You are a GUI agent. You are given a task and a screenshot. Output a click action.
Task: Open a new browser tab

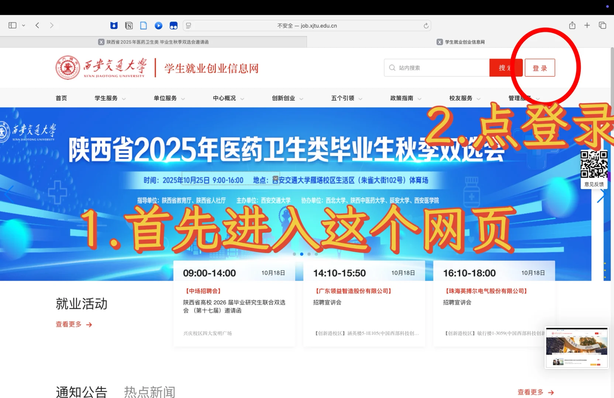pos(587,25)
